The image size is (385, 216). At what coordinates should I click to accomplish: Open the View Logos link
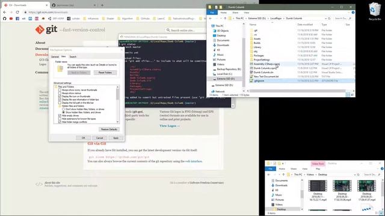point(170,125)
